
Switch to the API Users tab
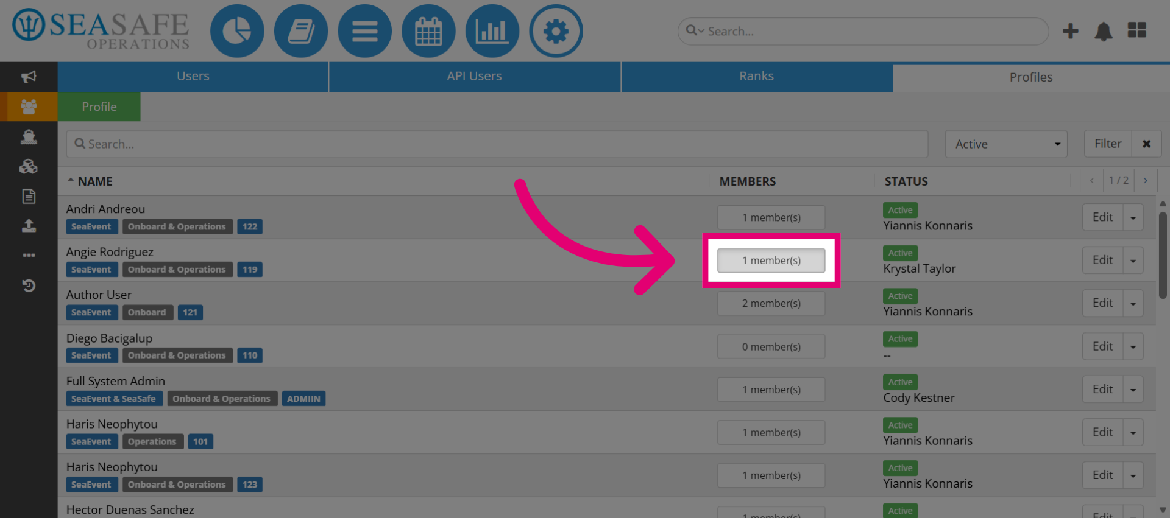tap(475, 77)
